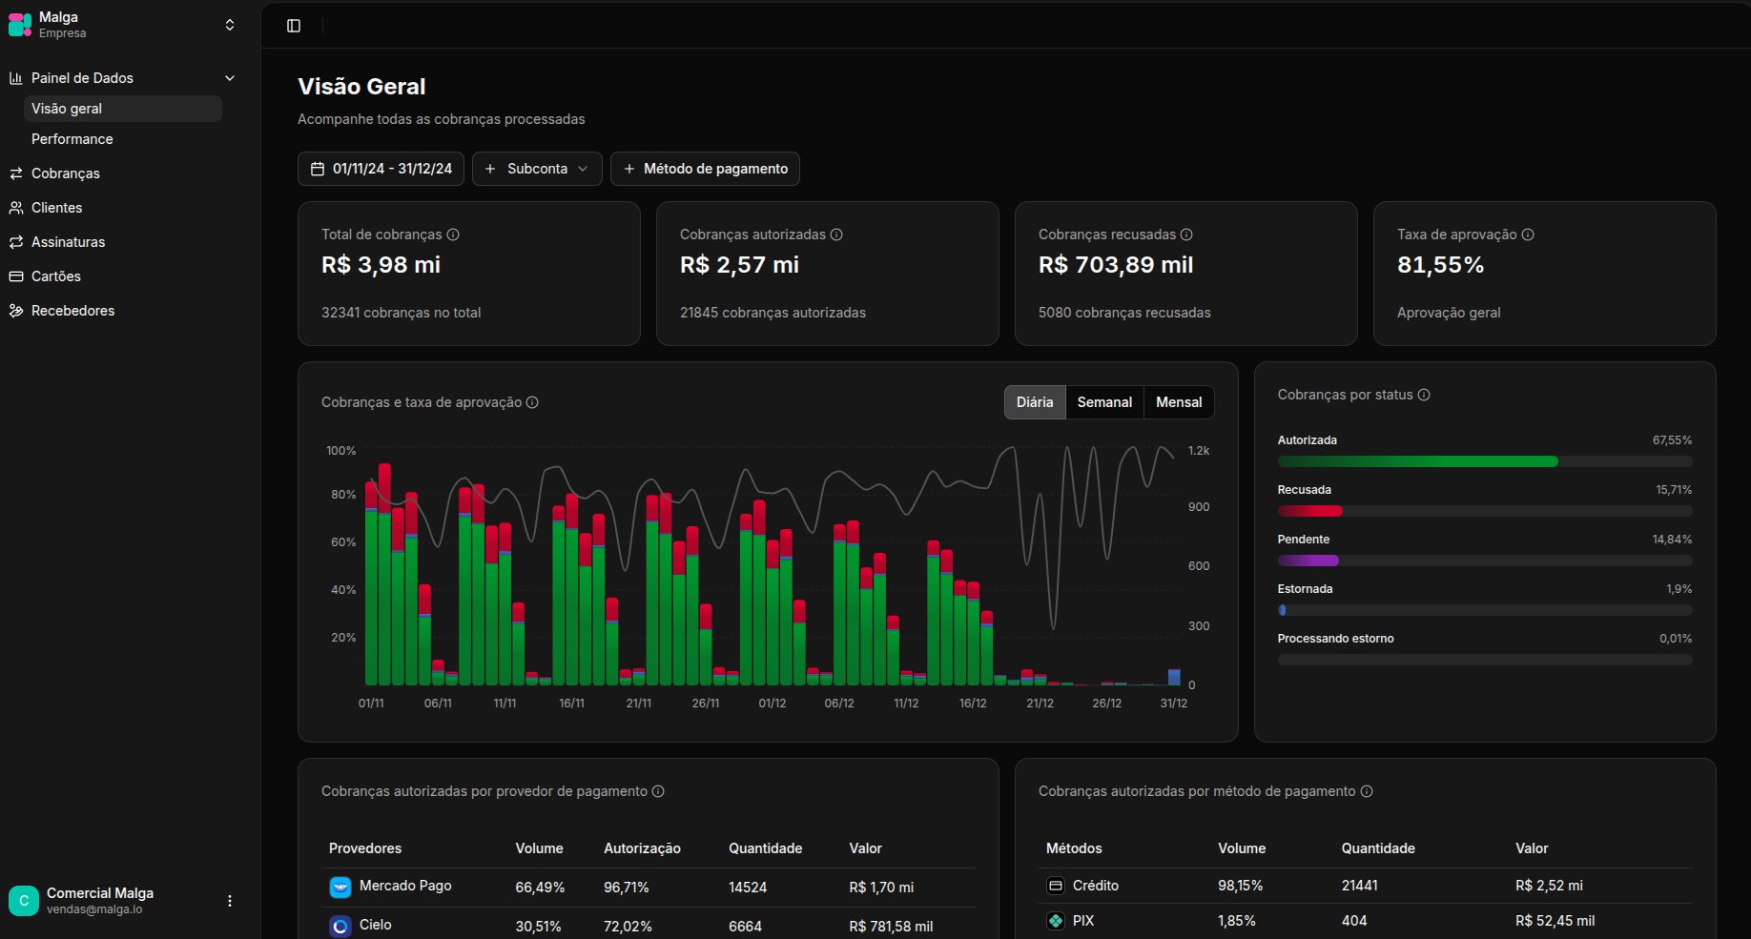The width and height of the screenshot is (1751, 939).
Task: Click the Mercado Pago provider icon
Action: coord(340,888)
